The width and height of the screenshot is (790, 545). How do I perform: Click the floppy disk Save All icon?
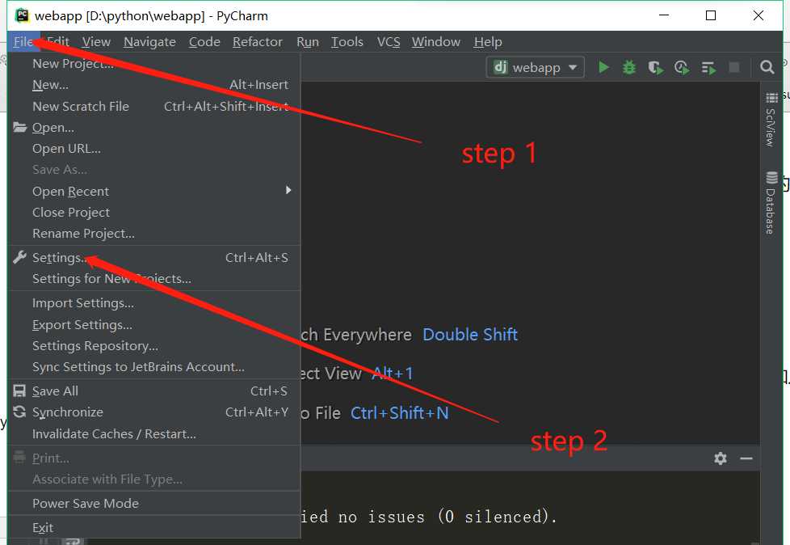19,391
